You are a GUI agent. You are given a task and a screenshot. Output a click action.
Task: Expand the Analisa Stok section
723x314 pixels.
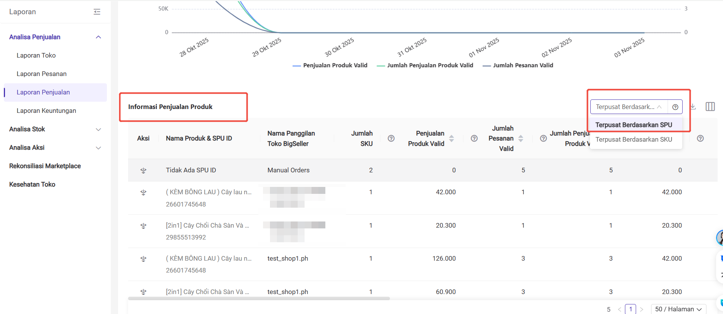point(98,129)
